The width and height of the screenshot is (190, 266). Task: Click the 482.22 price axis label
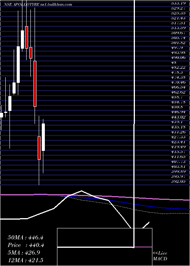[x=178, y=68]
